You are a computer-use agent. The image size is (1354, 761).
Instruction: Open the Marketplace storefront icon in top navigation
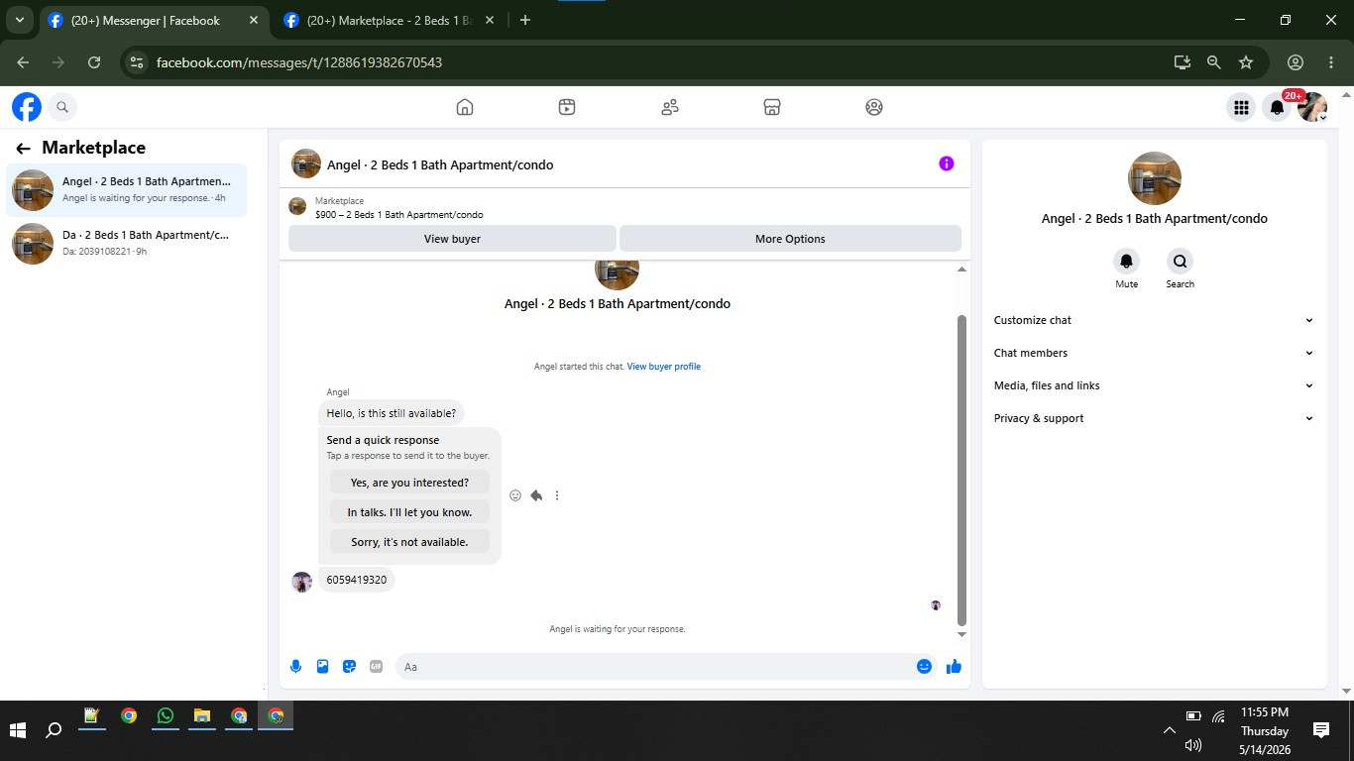tap(772, 107)
